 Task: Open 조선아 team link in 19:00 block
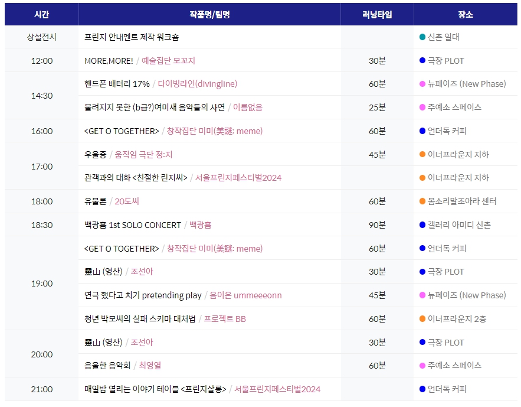click(142, 272)
